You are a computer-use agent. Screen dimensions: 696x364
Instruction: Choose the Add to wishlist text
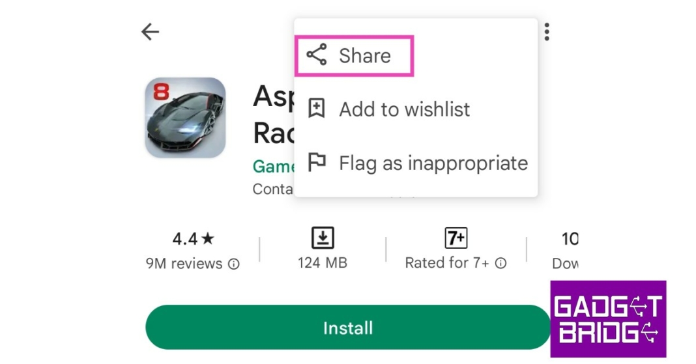click(404, 109)
